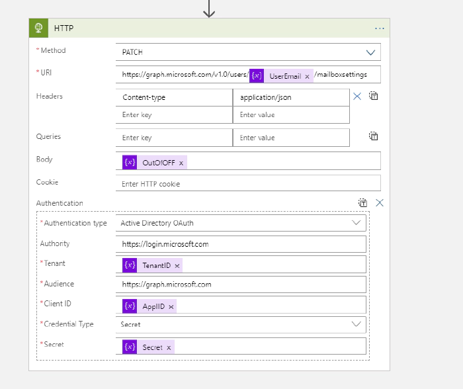463x389 pixels.
Task: Click the Audience graph URL field
Action: click(x=241, y=284)
